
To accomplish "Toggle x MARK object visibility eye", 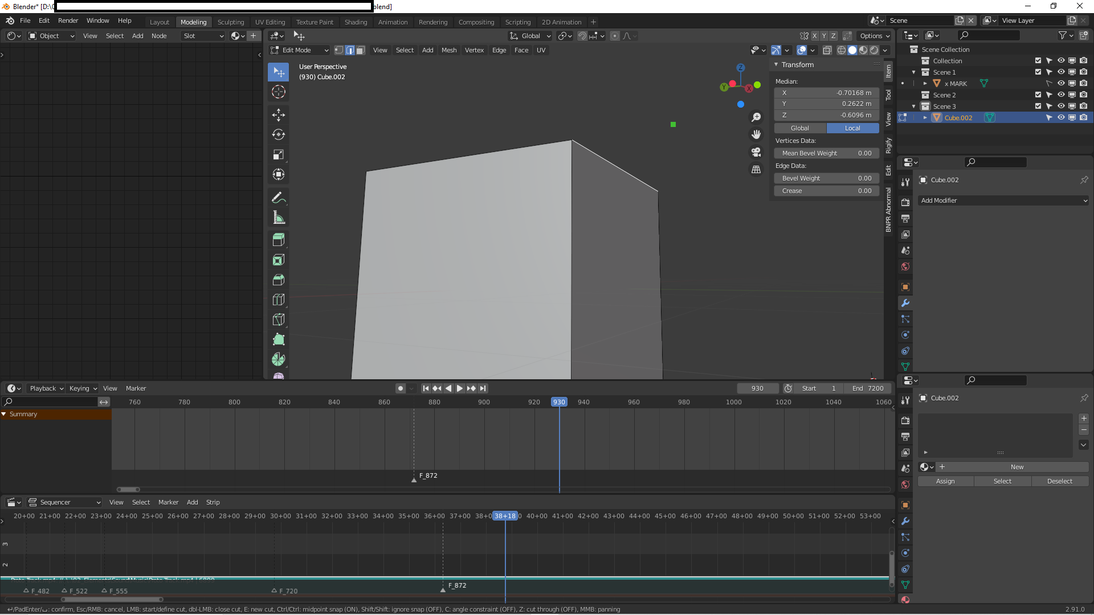I will coord(1061,84).
